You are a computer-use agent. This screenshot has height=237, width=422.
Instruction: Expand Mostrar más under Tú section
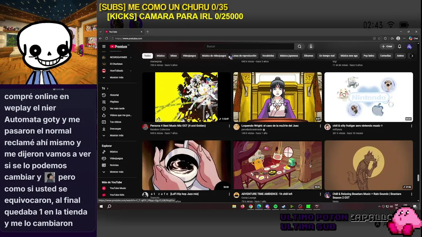coord(117,135)
